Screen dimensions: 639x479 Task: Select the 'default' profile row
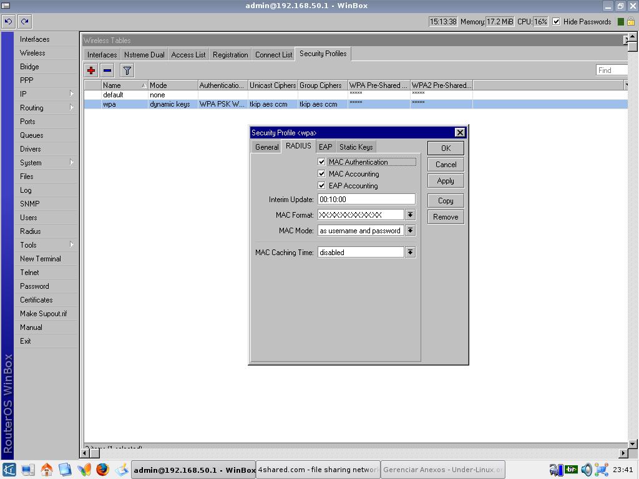coord(355,95)
